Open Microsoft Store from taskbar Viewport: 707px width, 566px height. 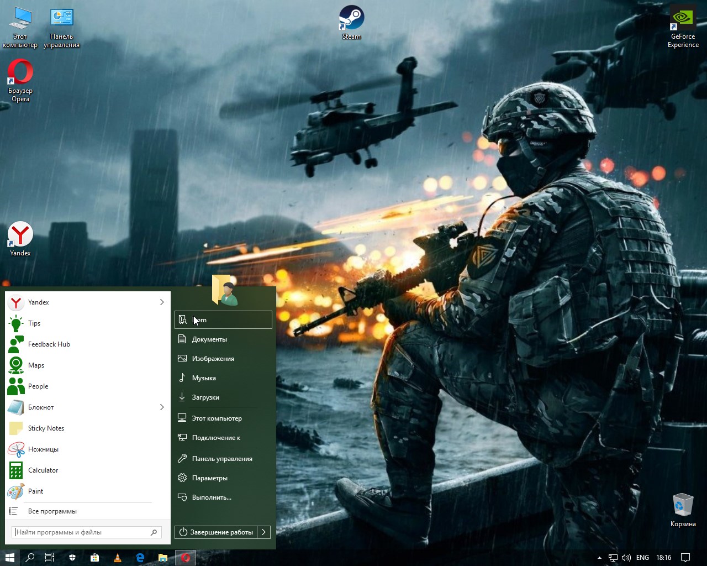pos(95,558)
